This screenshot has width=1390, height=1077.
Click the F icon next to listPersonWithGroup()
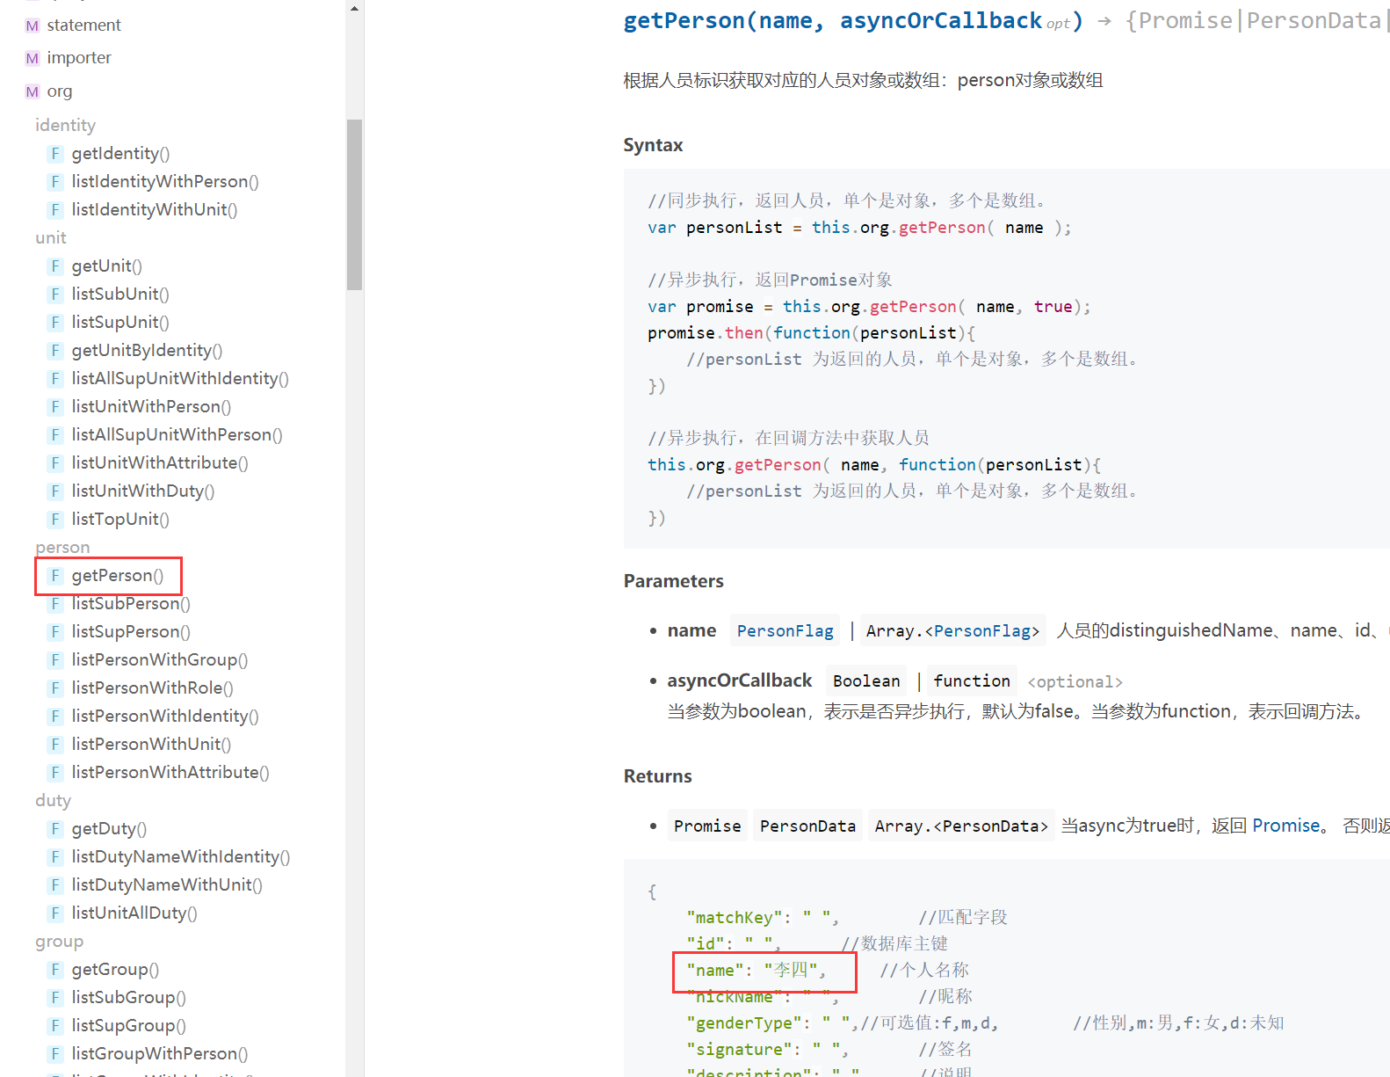point(55,659)
